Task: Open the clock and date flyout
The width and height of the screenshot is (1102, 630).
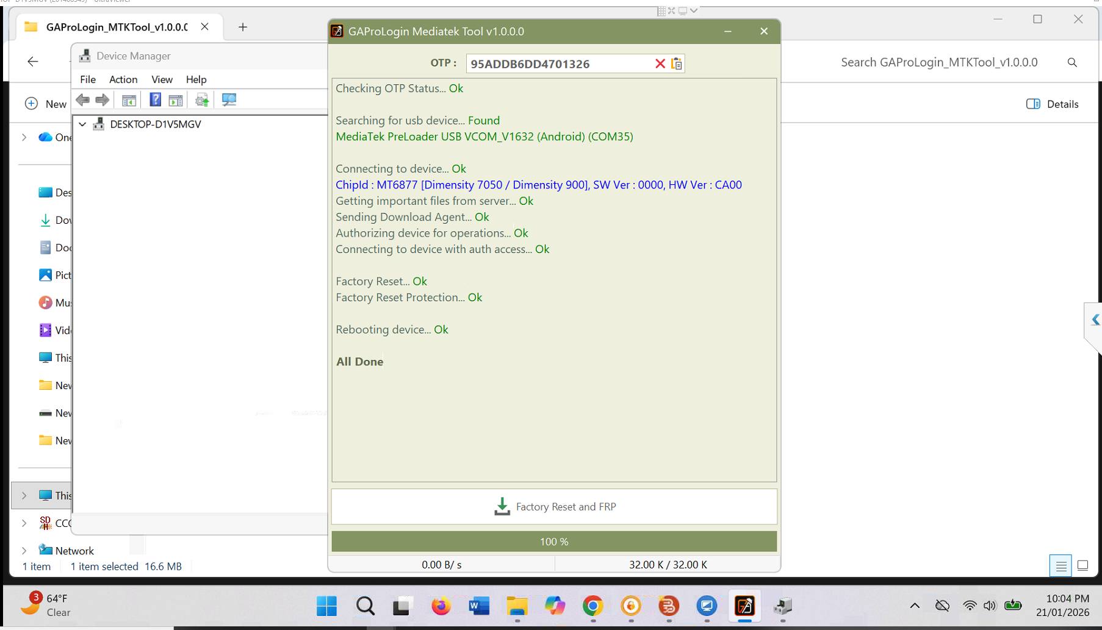Action: (1062, 606)
